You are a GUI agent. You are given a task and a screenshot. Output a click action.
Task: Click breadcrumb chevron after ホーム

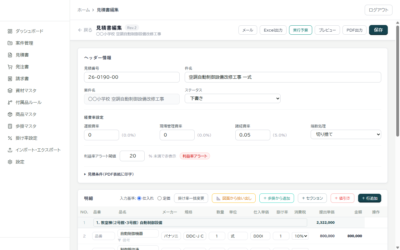click(93, 10)
